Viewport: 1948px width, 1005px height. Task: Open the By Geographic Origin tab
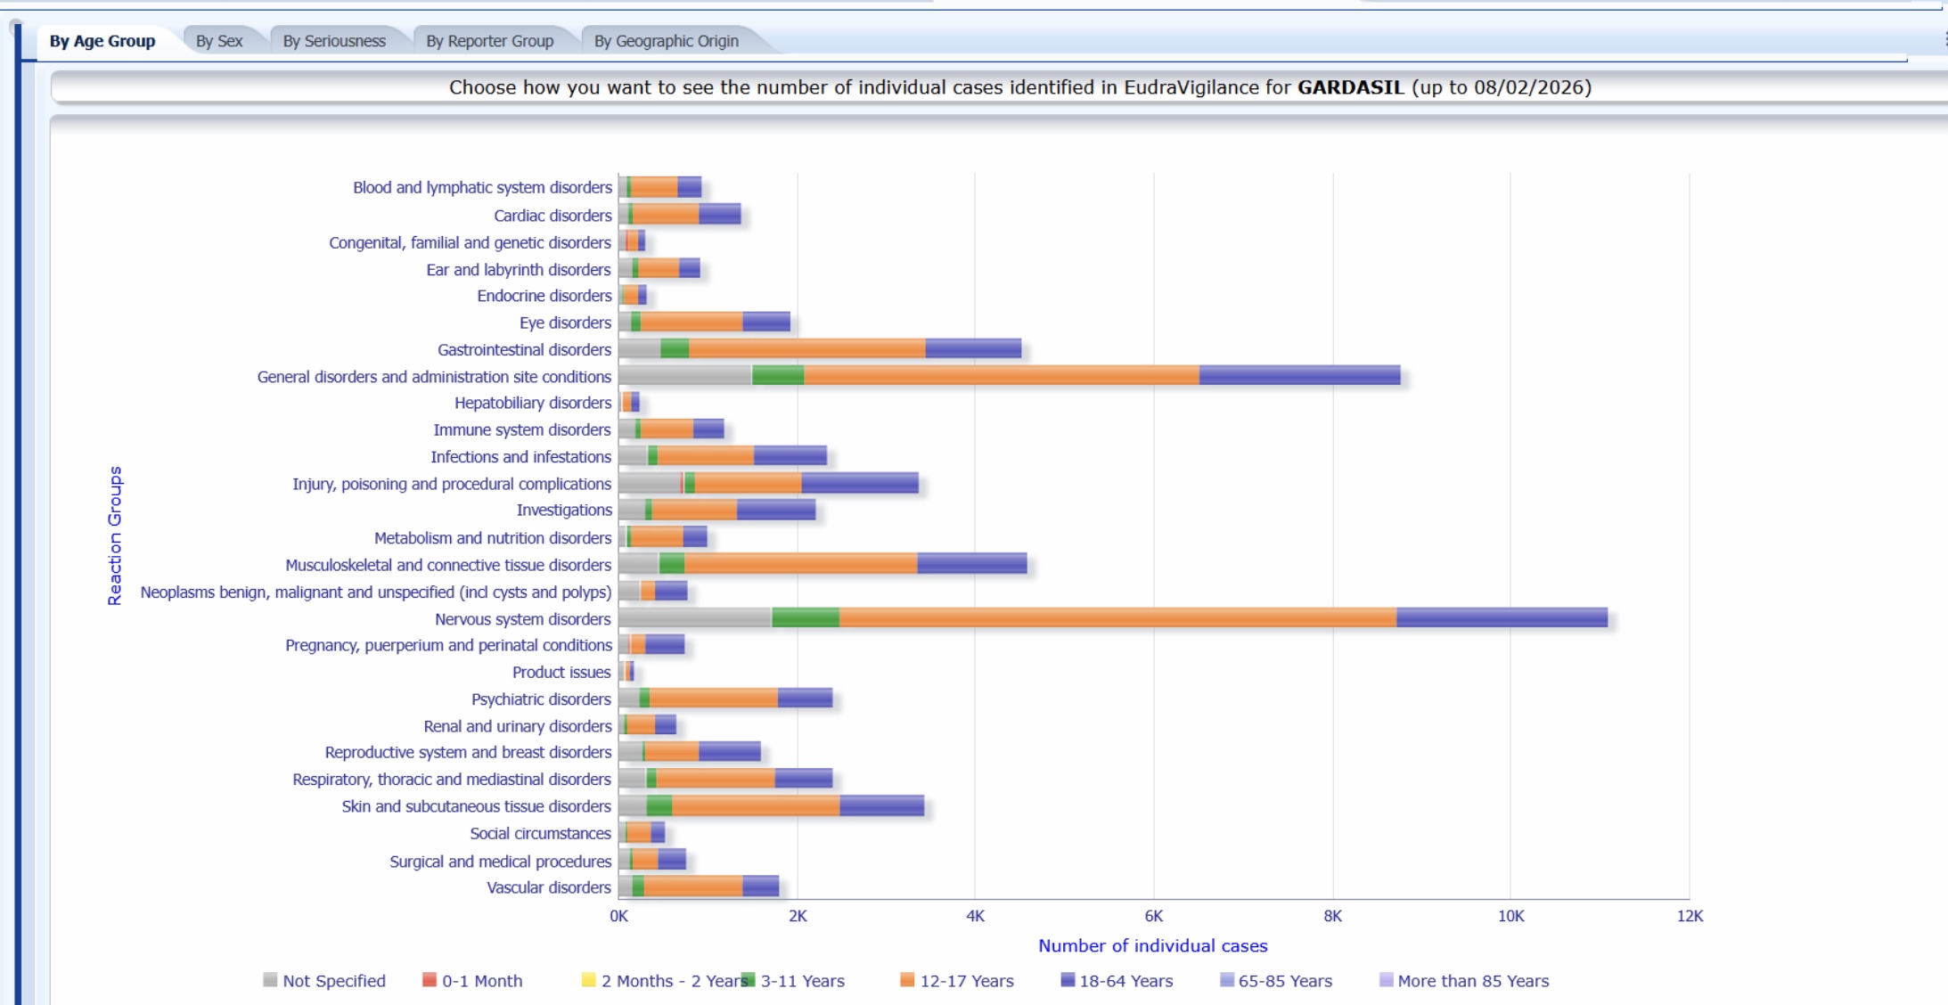[666, 41]
